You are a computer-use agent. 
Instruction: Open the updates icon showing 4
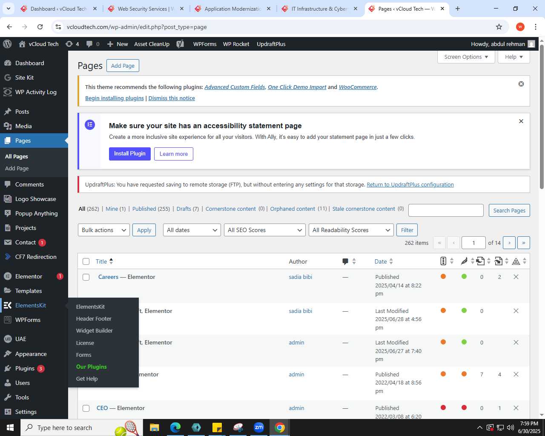(72, 44)
